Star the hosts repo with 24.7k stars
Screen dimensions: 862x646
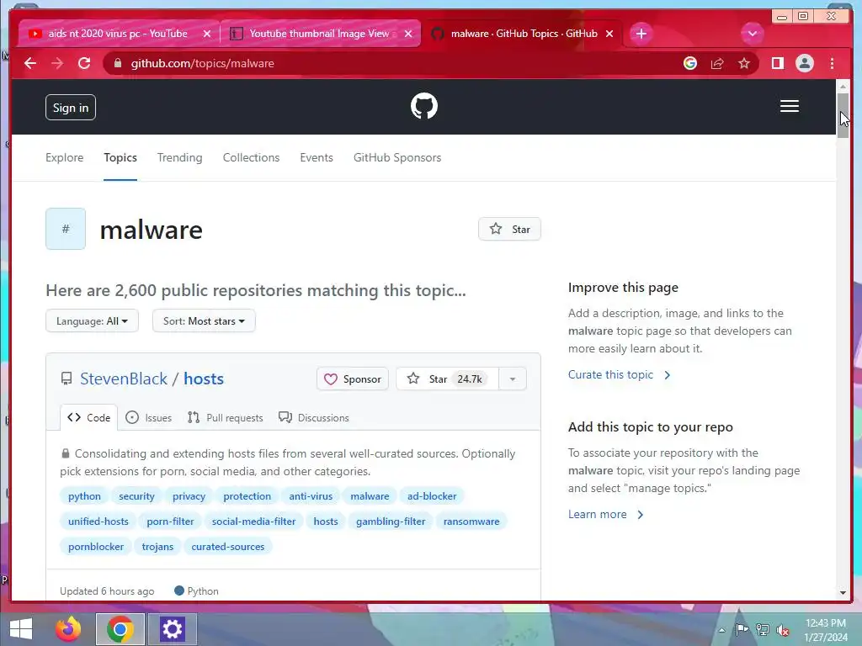click(448, 379)
